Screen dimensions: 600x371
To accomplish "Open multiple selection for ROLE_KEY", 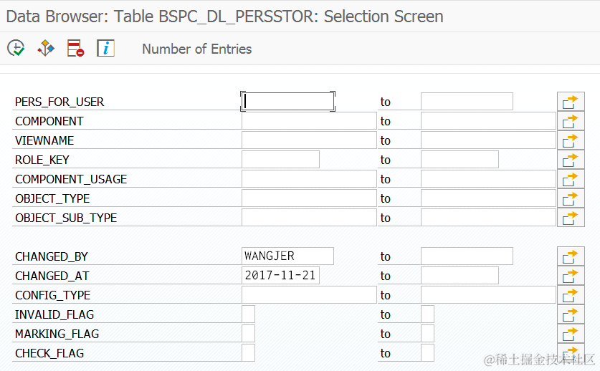I will click(571, 160).
